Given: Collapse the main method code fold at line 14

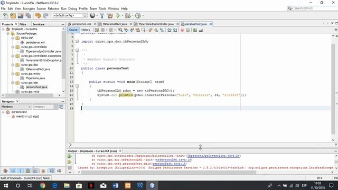Looking at the screenshot, I should pos(77,86).
